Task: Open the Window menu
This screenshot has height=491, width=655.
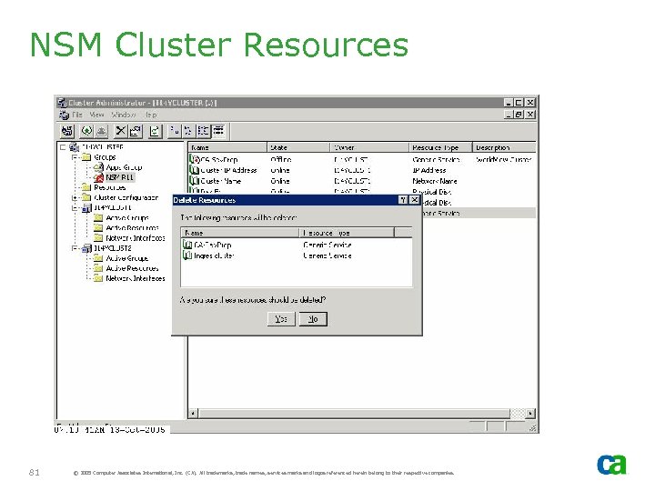Action: click(123, 115)
